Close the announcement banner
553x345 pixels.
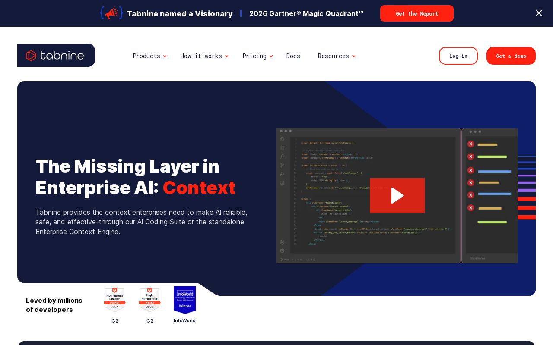539,13
